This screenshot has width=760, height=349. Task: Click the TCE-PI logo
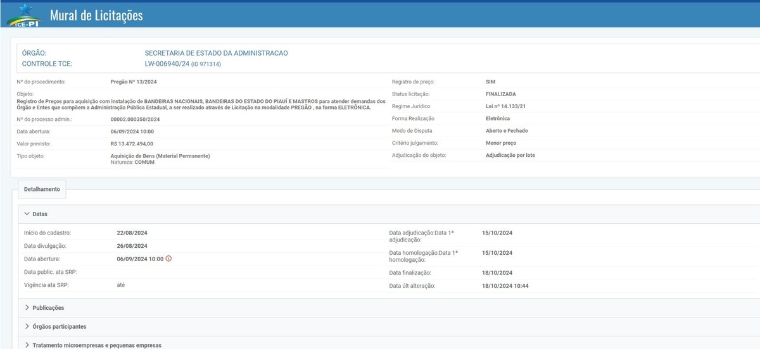coord(25,15)
